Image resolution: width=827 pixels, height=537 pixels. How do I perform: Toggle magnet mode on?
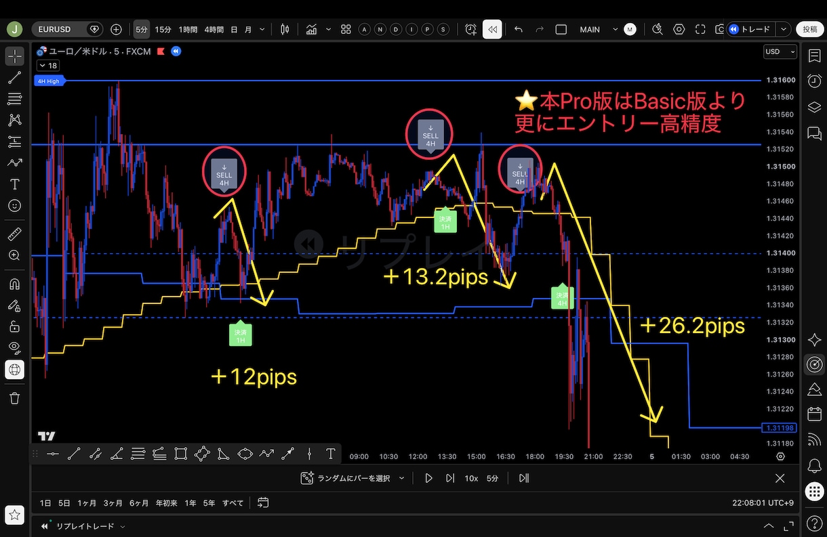point(14,284)
